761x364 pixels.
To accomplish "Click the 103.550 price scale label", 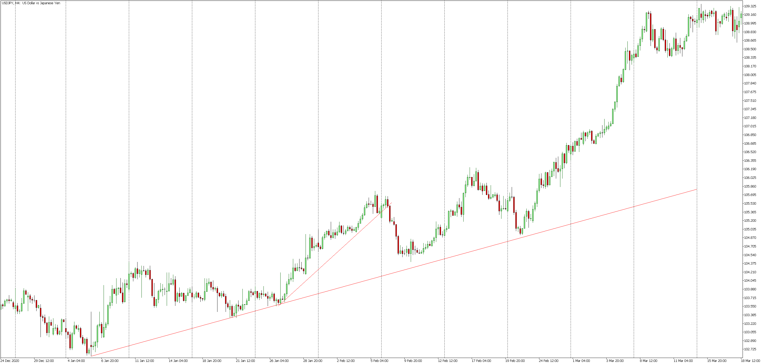I will click(750, 306).
